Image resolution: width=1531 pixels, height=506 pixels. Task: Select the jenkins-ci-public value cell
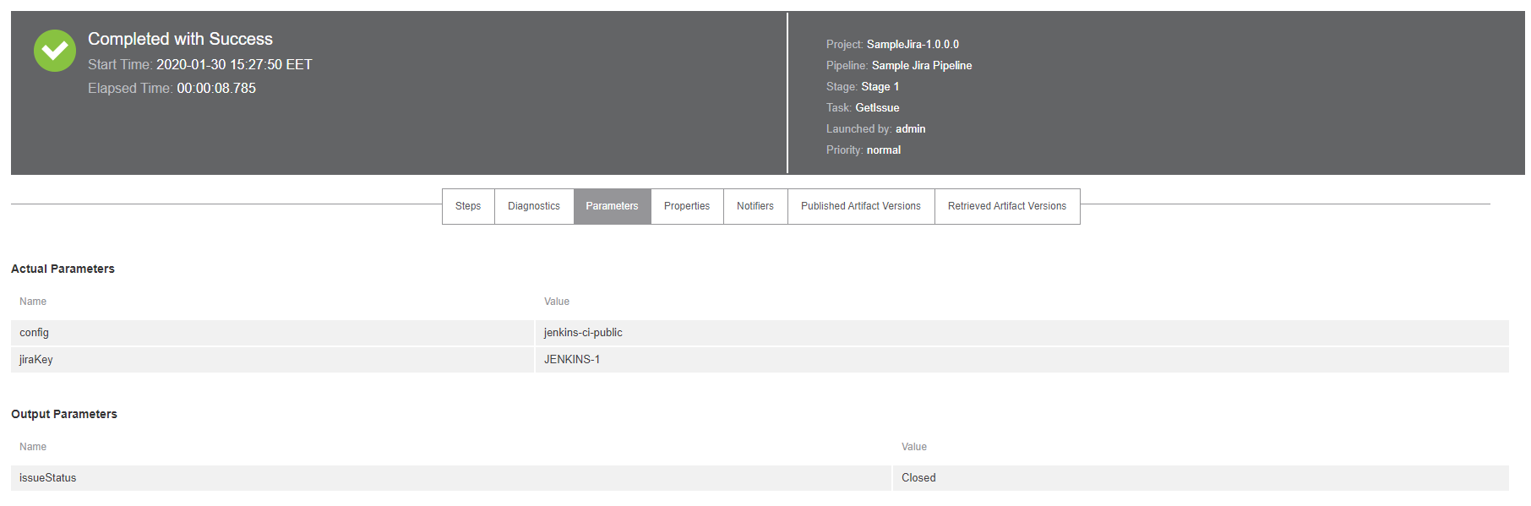pyautogui.click(x=1022, y=333)
